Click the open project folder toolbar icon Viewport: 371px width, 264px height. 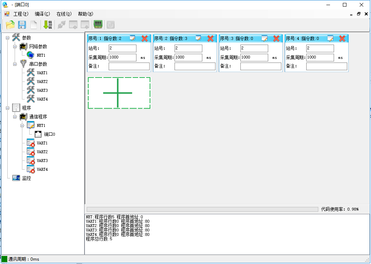pyautogui.click(x=10, y=25)
